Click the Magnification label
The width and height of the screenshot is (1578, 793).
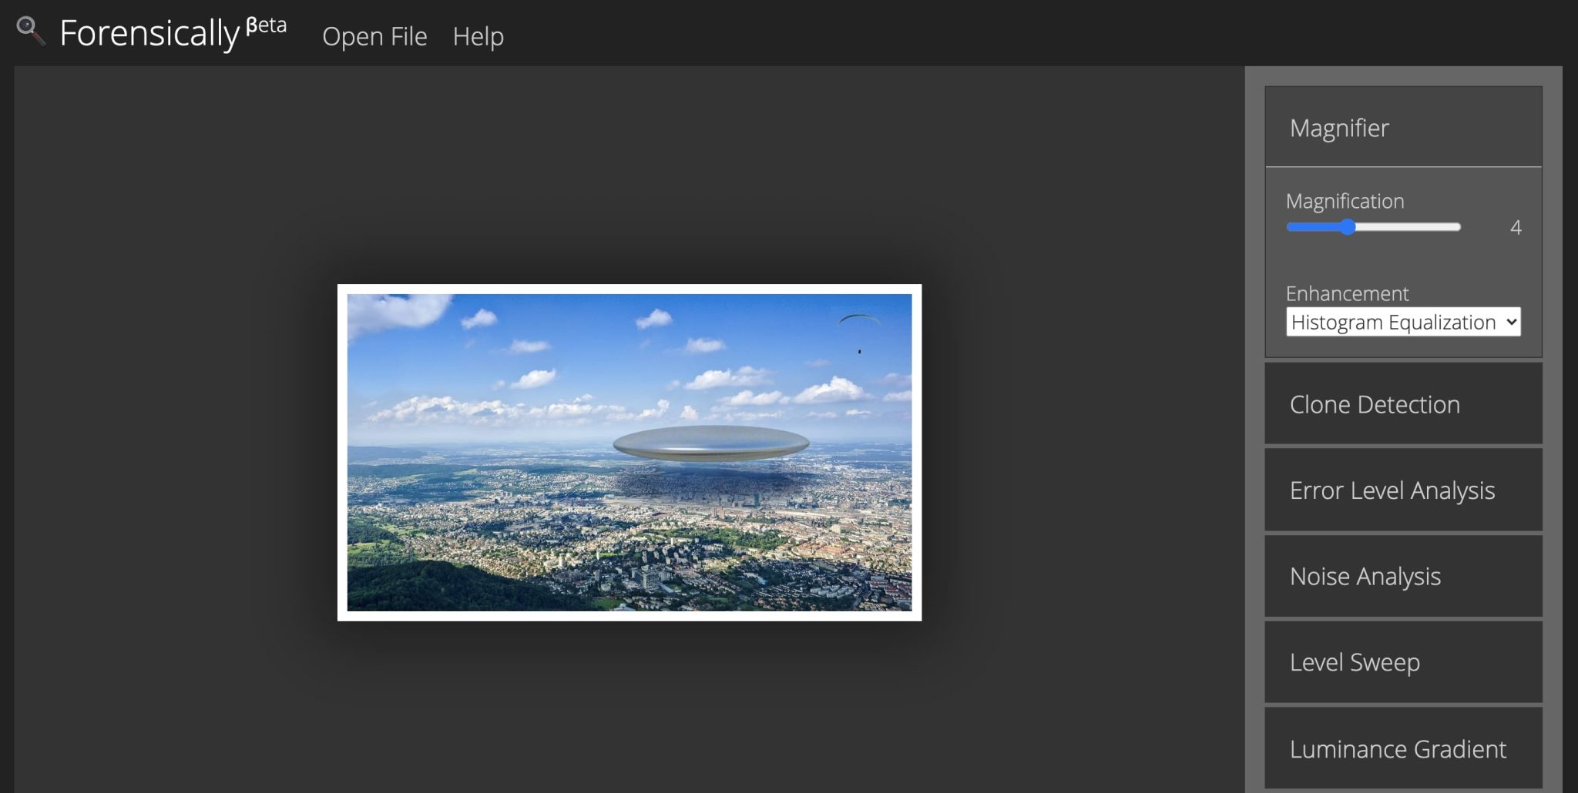point(1345,202)
